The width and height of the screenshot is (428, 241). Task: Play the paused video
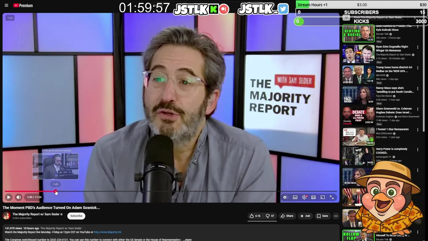[9, 197]
